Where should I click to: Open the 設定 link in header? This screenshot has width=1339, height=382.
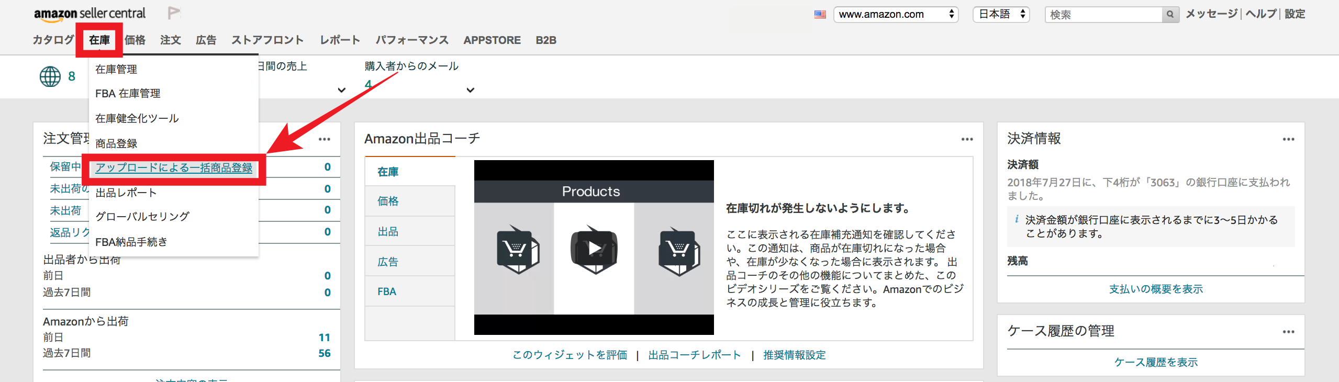(1295, 14)
